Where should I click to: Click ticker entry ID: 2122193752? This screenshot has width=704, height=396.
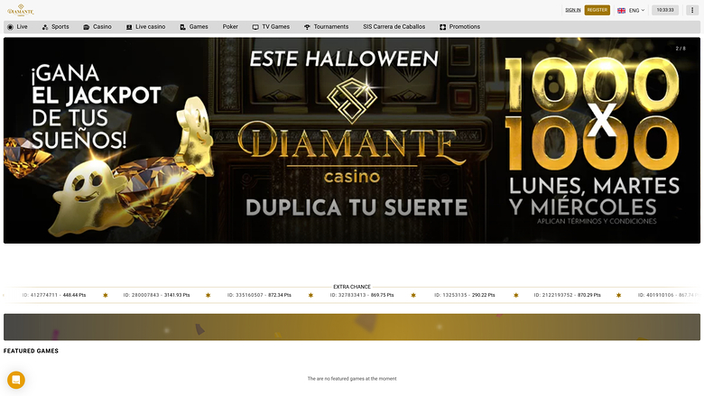click(567, 295)
